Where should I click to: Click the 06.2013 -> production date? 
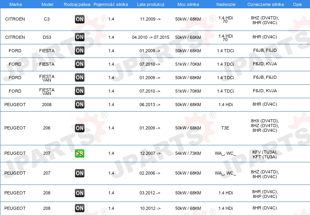pyautogui.click(x=150, y=105)
